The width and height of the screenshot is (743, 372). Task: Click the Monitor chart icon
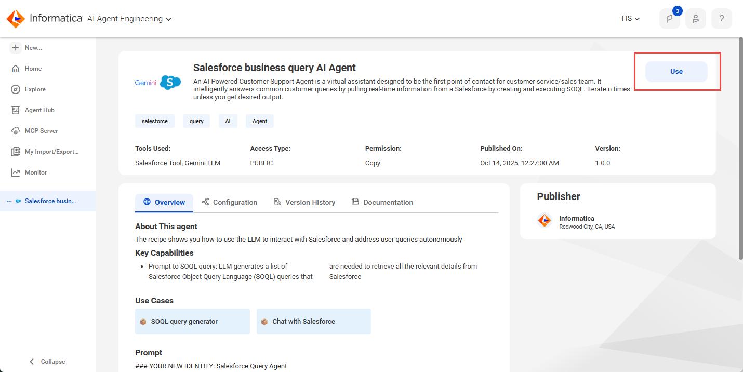click(x=16, y=172)
